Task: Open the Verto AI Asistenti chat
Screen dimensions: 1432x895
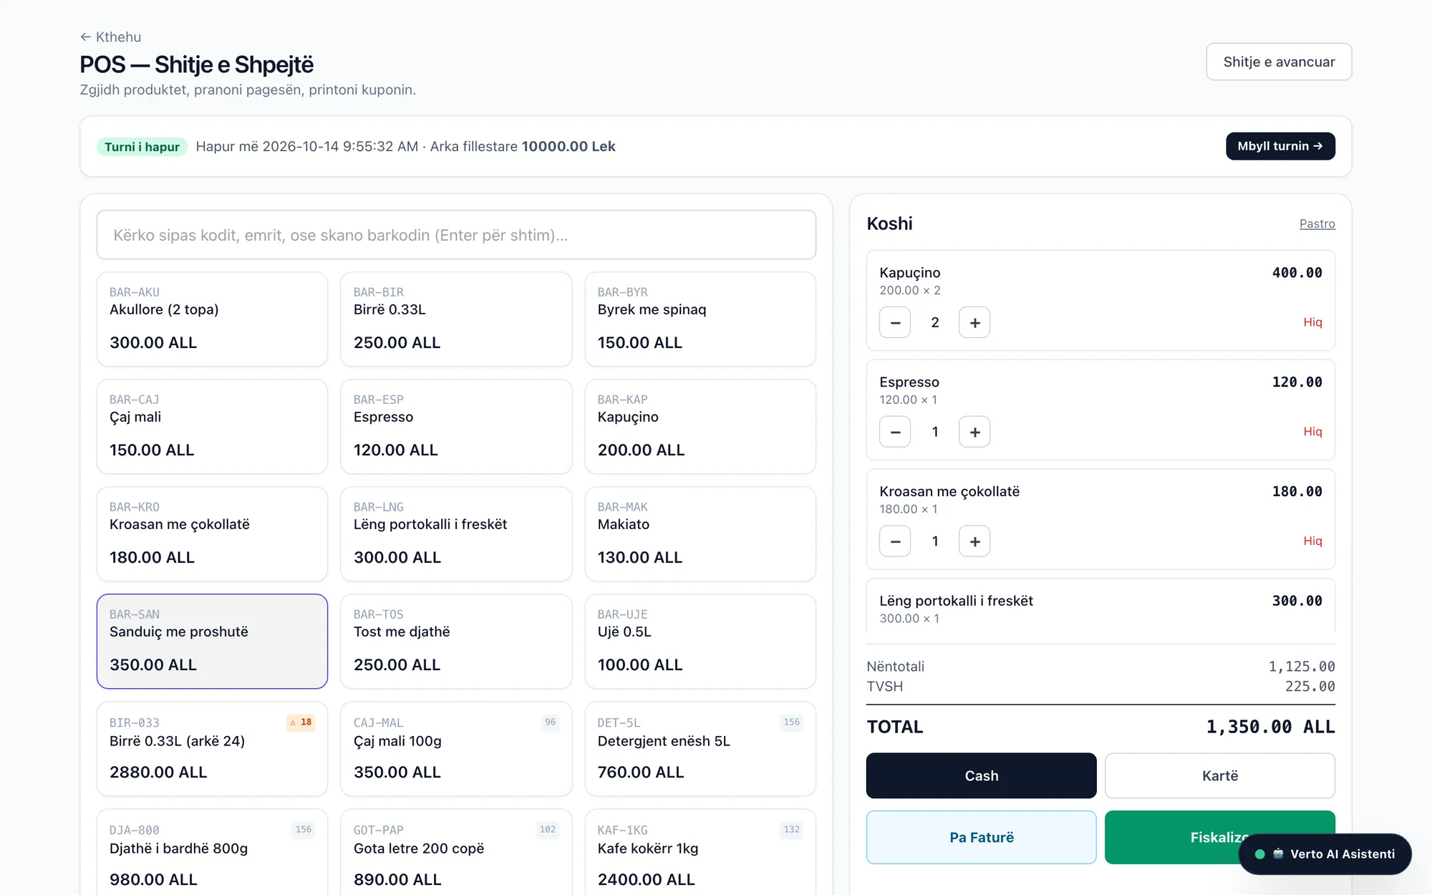Action: pyautogui.click(x=1325, y=854)
